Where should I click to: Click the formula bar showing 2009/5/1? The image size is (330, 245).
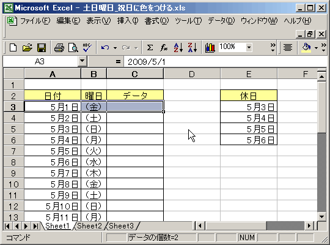pos(225,62)
